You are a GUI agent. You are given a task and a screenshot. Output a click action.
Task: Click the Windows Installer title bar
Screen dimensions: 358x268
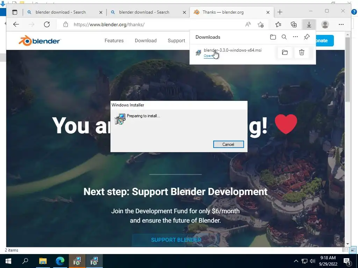pos(179,105)
